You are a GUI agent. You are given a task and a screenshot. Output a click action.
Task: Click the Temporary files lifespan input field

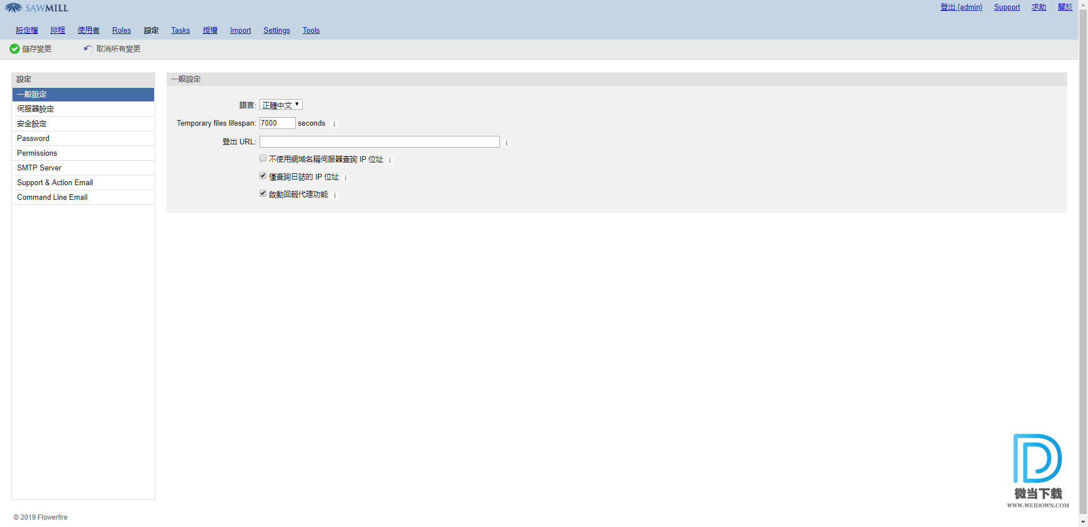coord(277,123)
